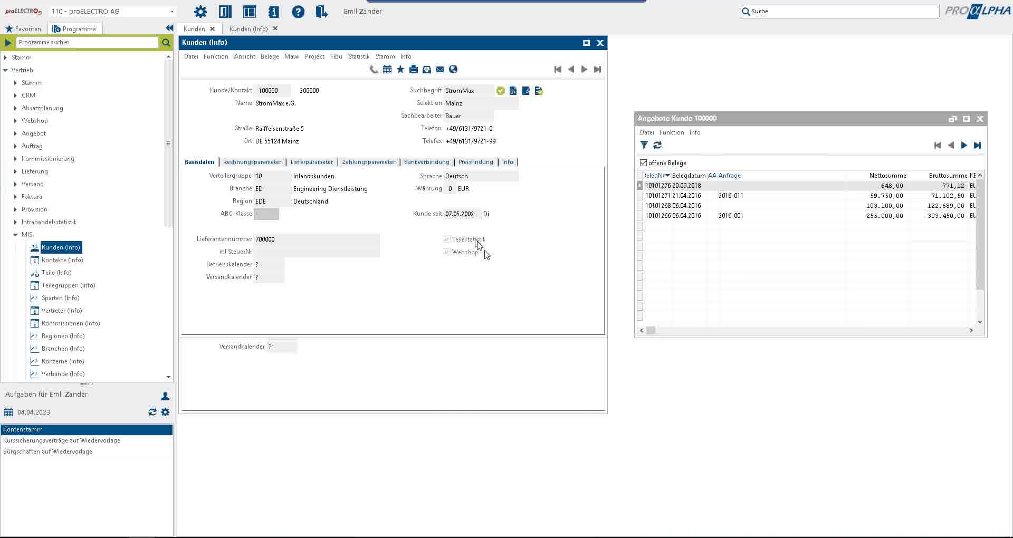Collapse the navigation panel with double-arrow icon
The image size is (1013, 538).
[169, 28]
